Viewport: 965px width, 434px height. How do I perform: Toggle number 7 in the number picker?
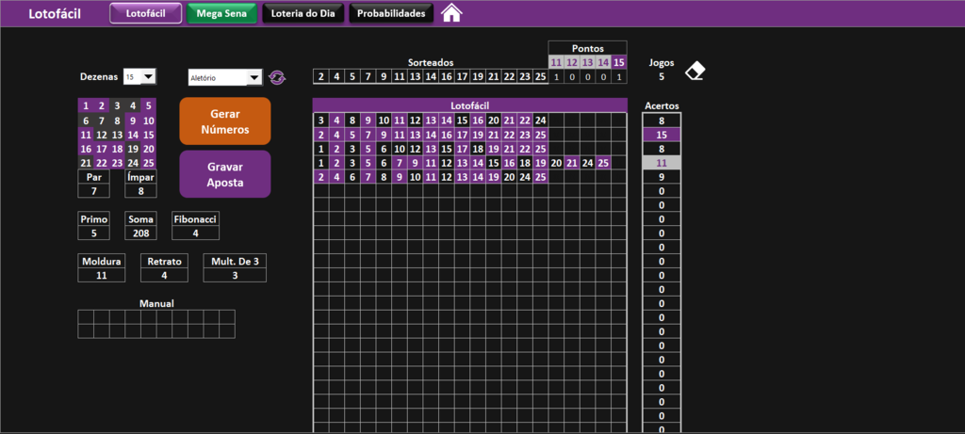[x=102, y=121]
